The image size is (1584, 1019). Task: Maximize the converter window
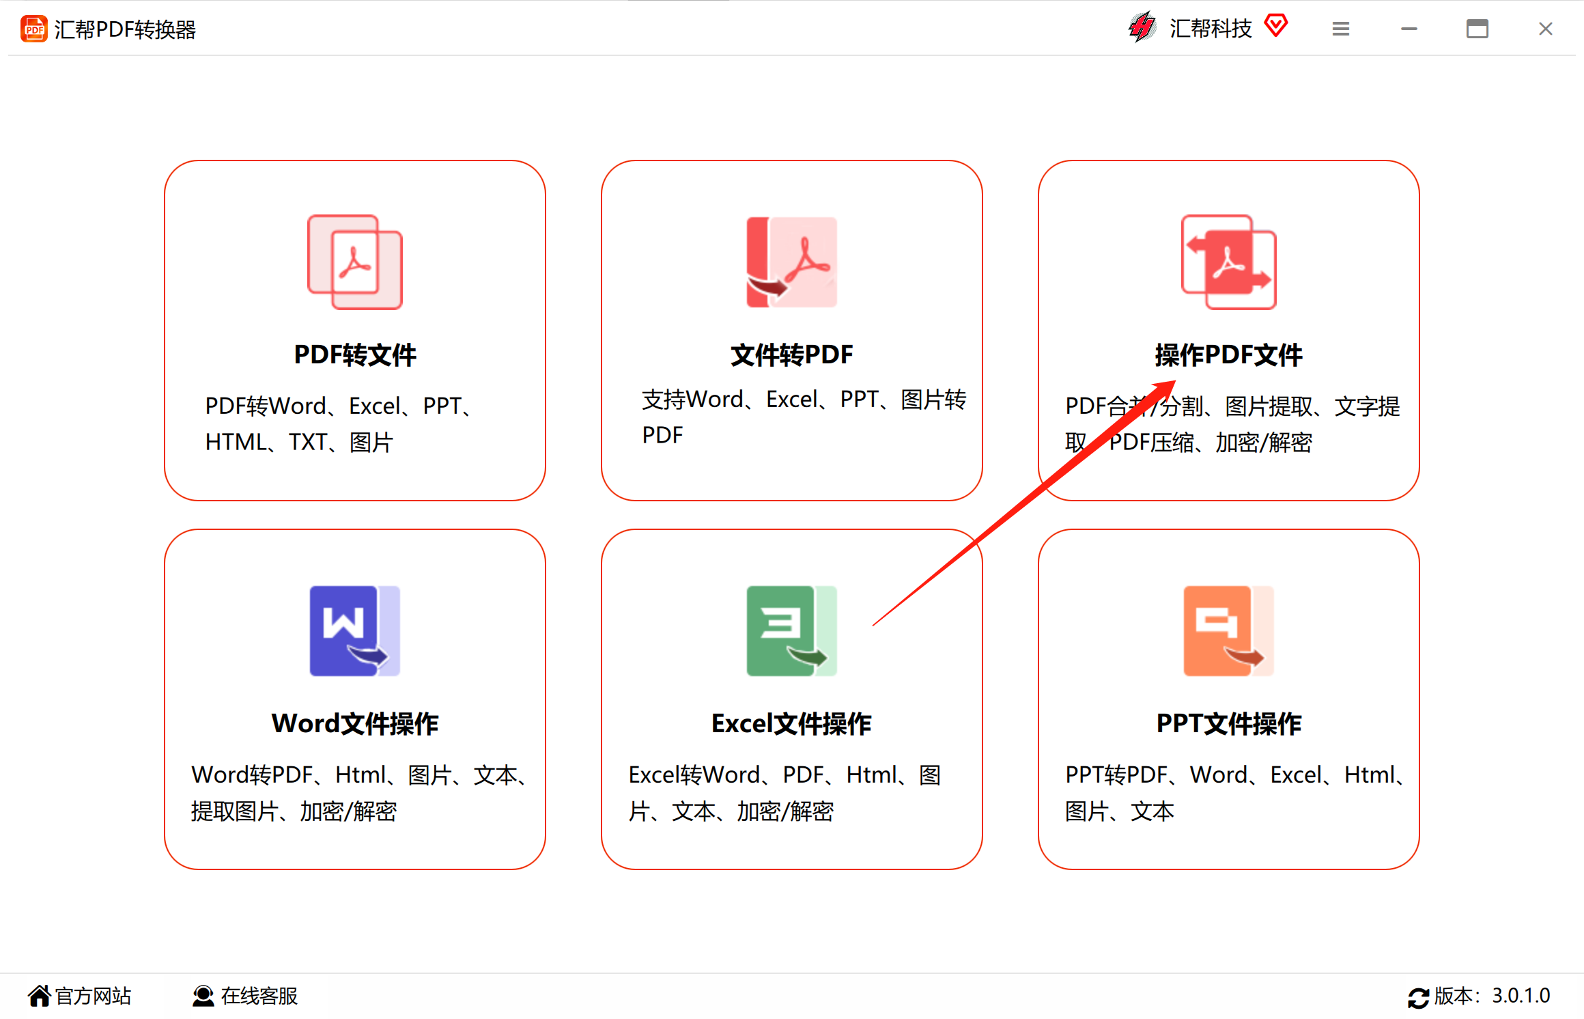click(x=1477, y=29)
